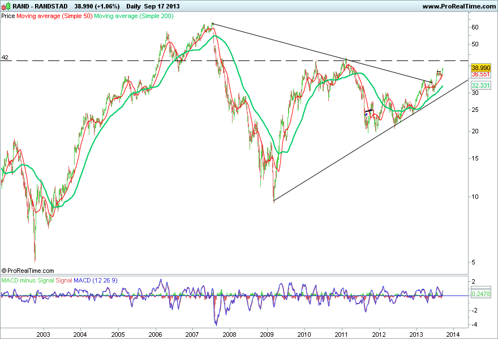Click the Price indicator label

8,16
